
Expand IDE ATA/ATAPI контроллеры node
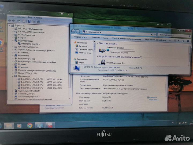pos(13,32)
